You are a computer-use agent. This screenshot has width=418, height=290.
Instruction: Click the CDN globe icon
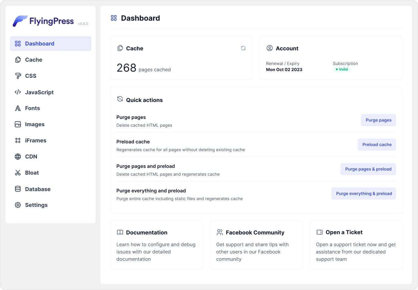pyautogui.click(x=18, y=156)
